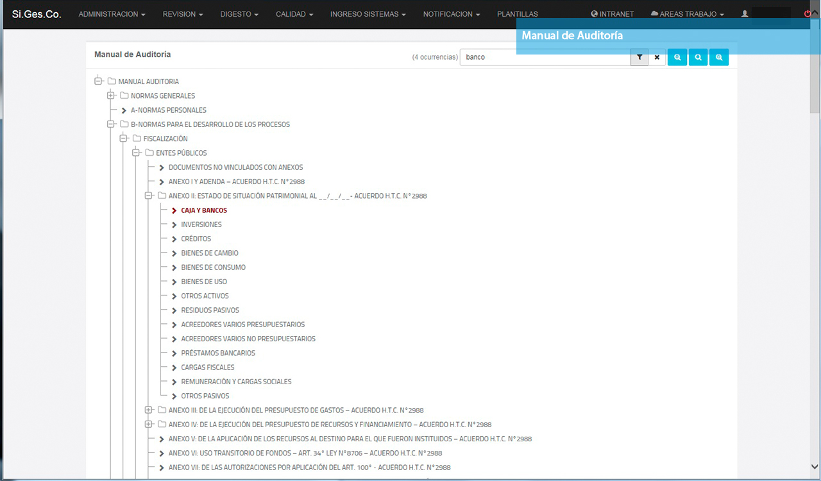
Task: Click the filter funnel icon beside search
Action: click(639, 57)
